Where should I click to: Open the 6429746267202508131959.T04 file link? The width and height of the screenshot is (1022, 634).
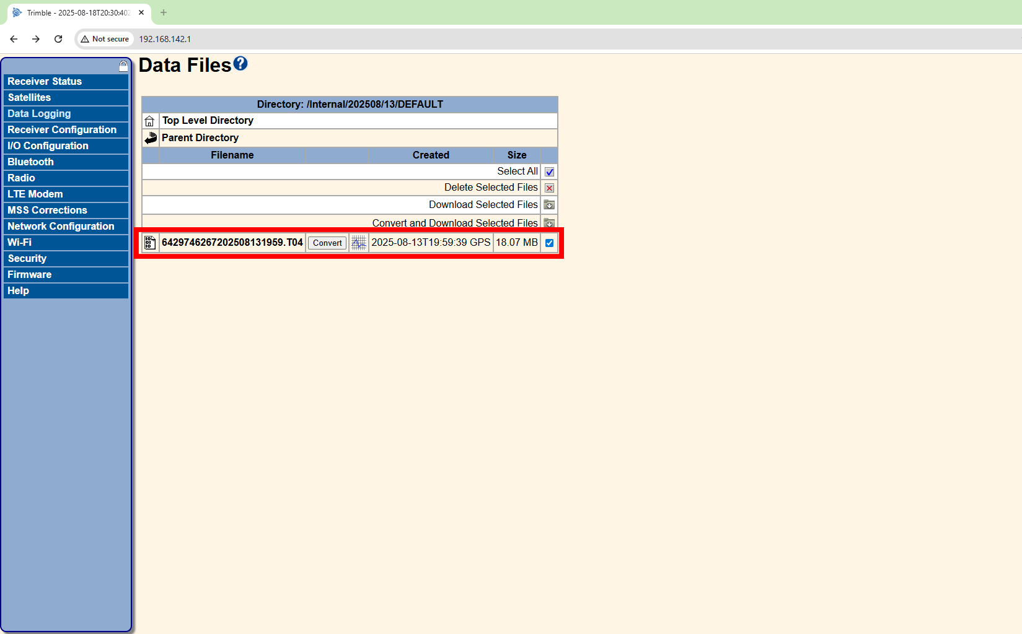232,243
